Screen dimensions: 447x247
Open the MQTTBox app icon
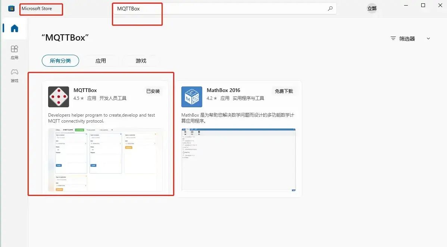(x=59, y=96)
